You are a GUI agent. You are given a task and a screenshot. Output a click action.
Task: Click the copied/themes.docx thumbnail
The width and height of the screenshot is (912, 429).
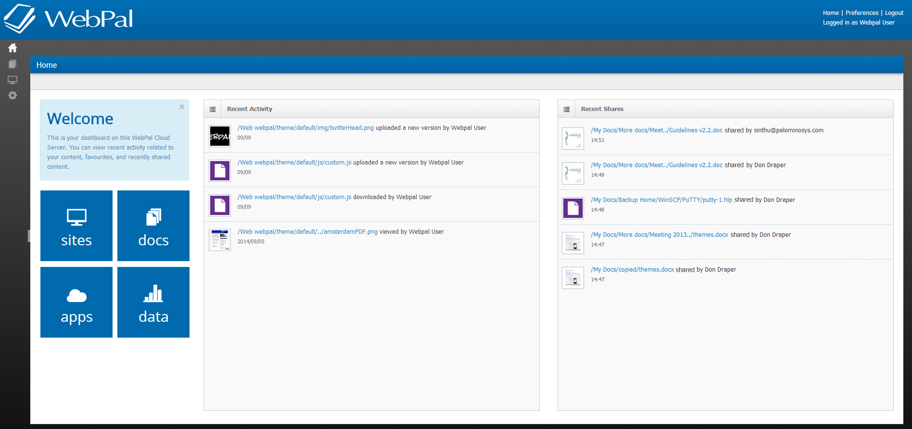[x=573, y=278]
